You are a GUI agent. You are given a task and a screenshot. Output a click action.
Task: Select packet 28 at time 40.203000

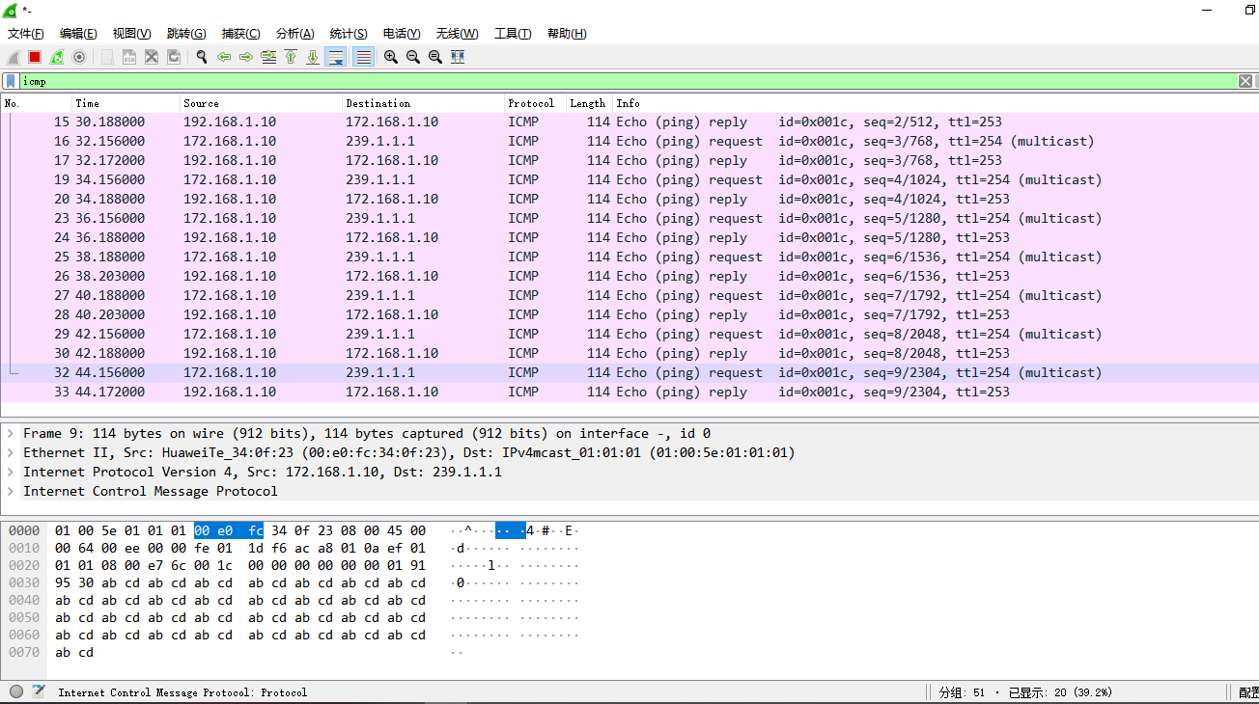(x=629, y=315)
